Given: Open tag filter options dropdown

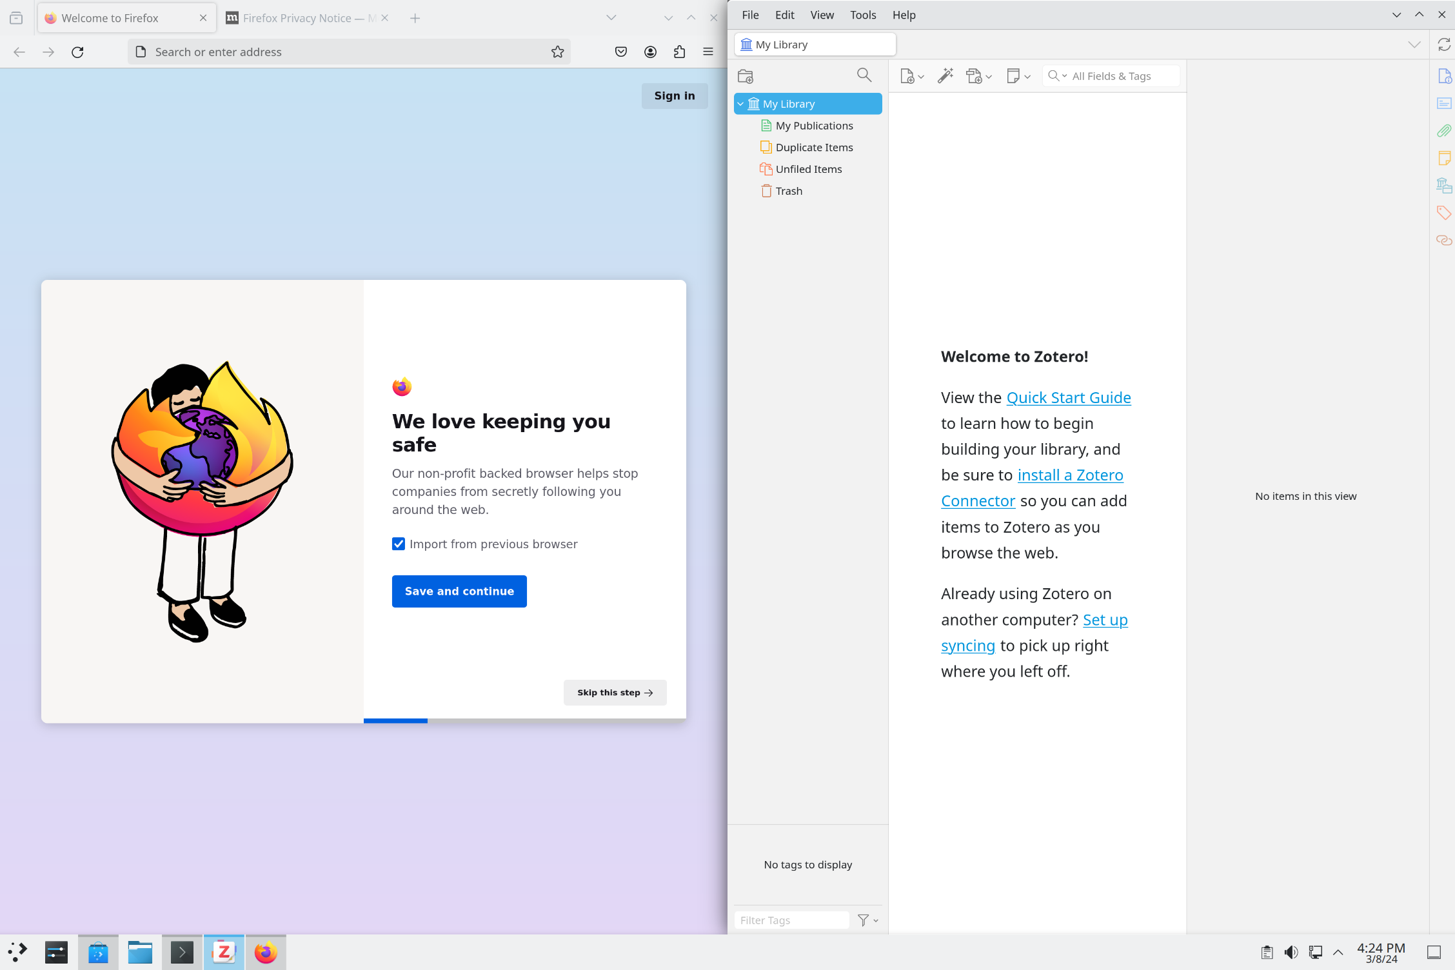Looking at the screenshot, I should pyautogui.click(x=868, y=920).
